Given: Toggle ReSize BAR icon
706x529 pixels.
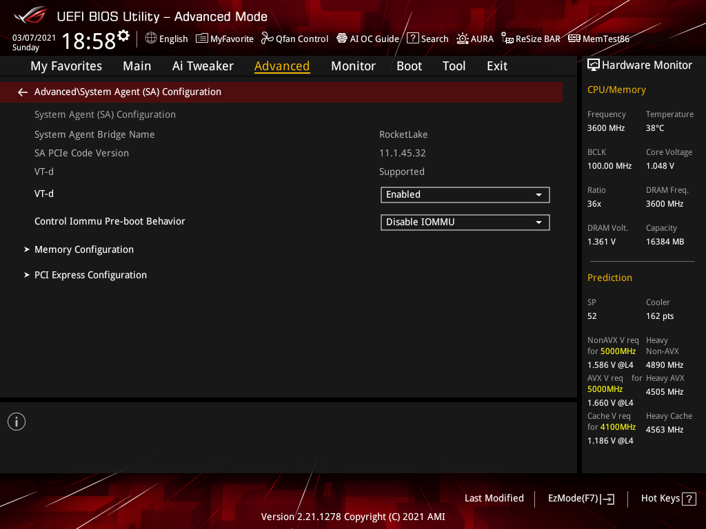Looking at the screenshot, I should coord(507,39).
